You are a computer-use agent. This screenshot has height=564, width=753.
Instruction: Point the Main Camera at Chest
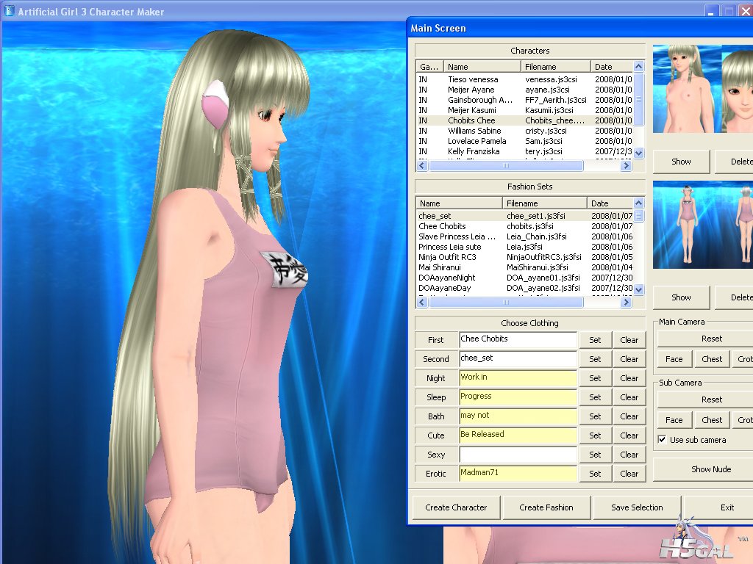point(712,358)
